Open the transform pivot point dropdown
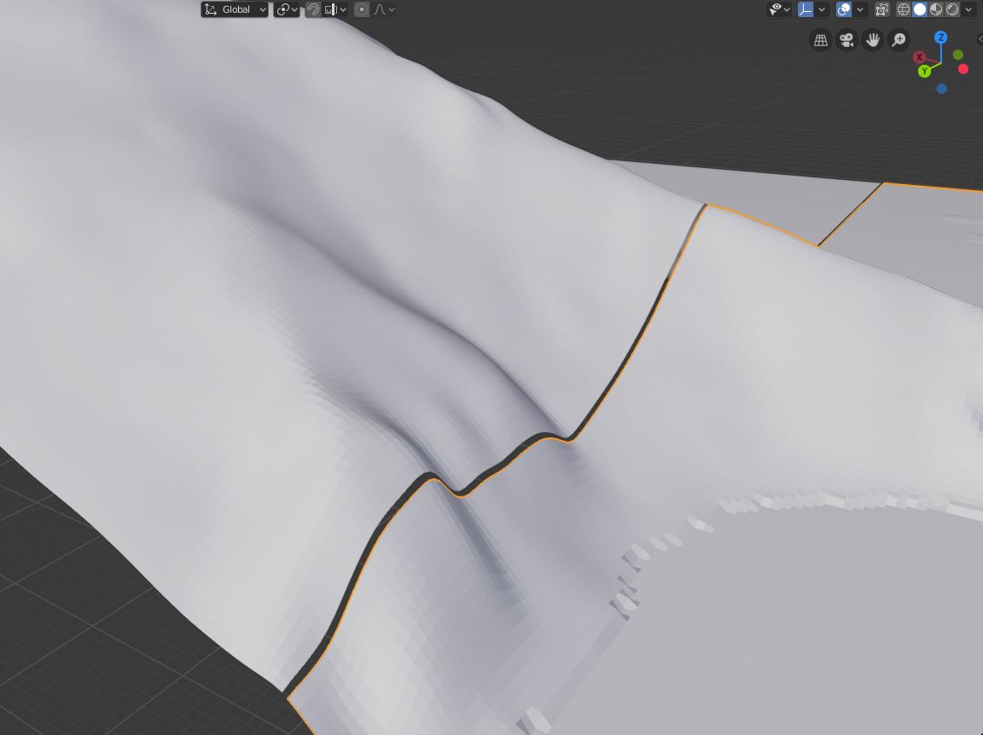This screenshot has width=983, height=735. click(x=287, y=9)
